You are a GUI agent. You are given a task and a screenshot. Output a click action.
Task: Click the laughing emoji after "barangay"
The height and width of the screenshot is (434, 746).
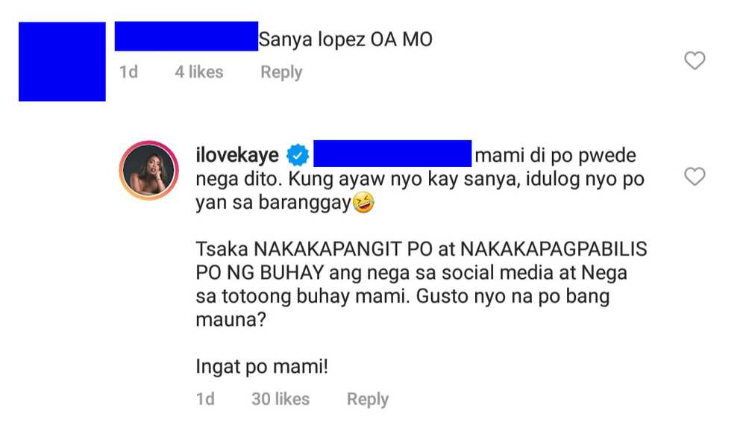click(x=363, y=203)
